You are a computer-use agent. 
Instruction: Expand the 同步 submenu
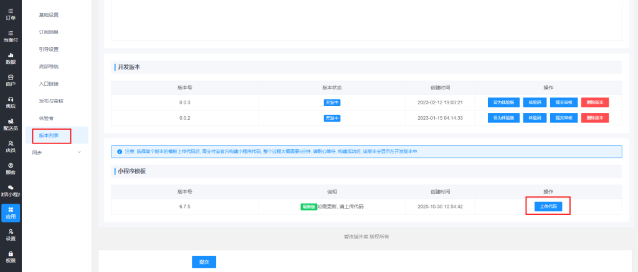[56, 152]
